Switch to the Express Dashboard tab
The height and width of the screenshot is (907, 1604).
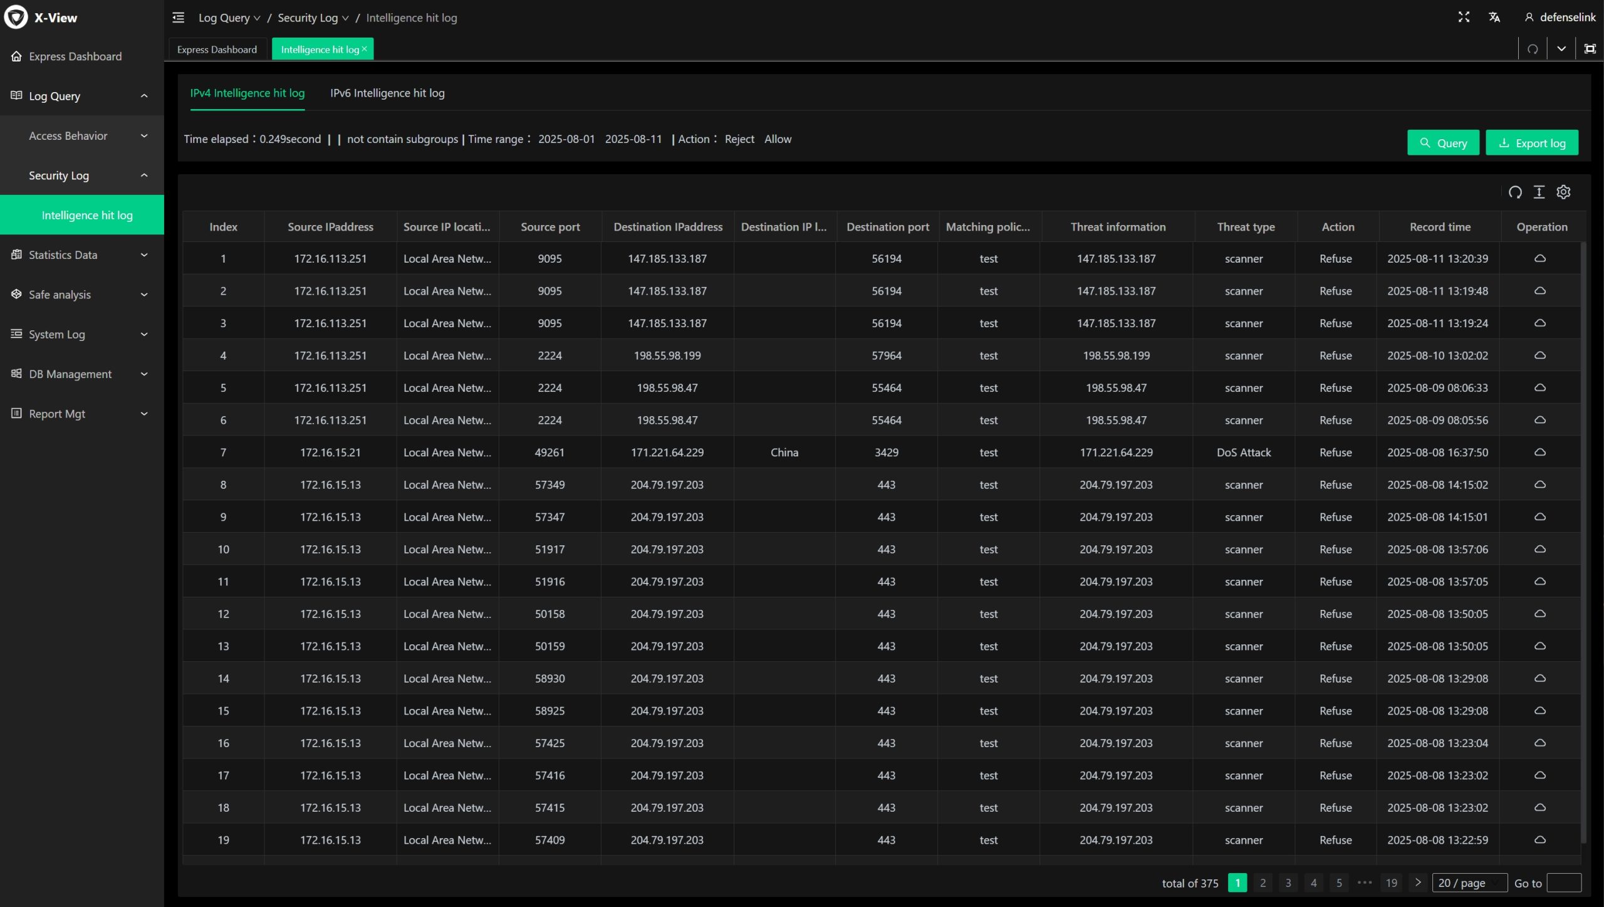[217, 50]
